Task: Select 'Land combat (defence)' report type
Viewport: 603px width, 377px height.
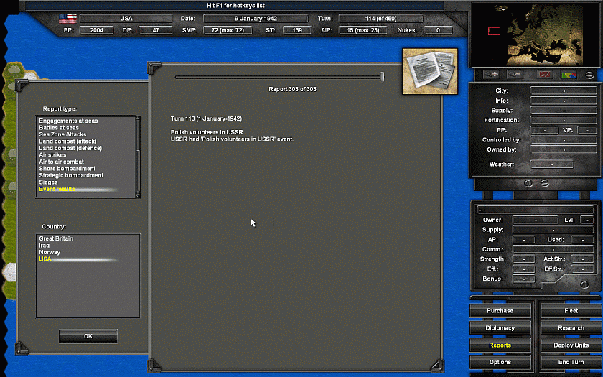Action: pyautogui.click(x=70, y=148)
